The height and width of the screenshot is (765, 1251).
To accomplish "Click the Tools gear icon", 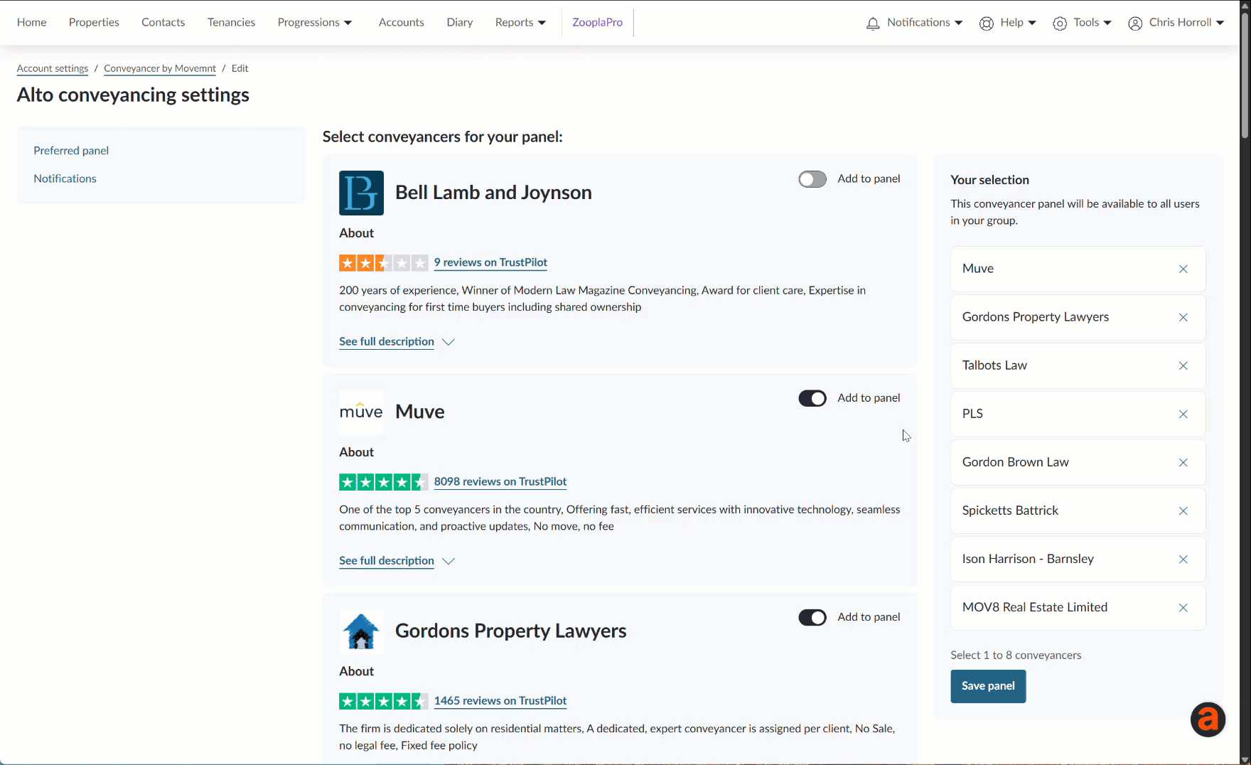I will point(1060,23).
